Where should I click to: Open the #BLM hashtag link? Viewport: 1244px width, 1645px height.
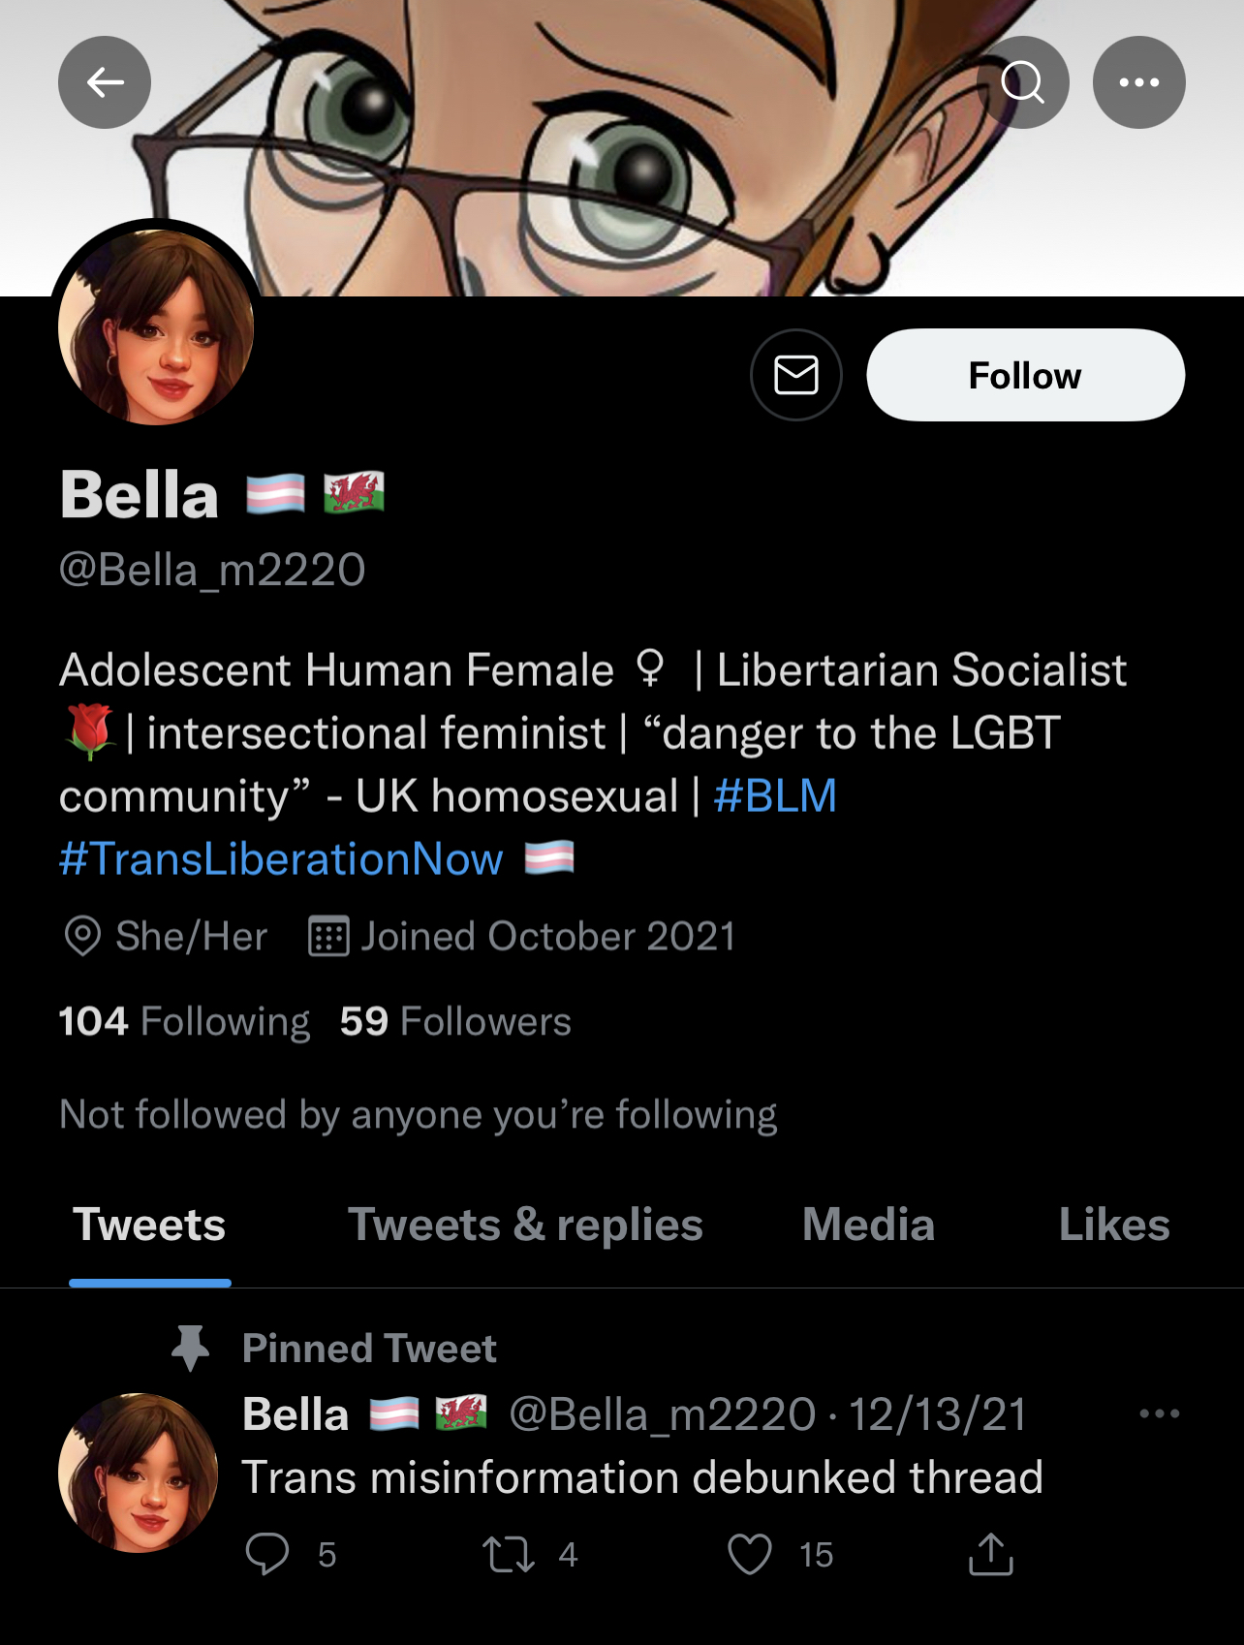click(x=775, y=796)
